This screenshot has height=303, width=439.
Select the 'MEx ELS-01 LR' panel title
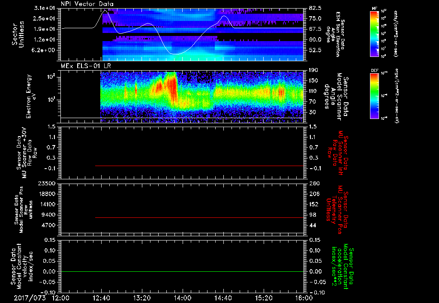coord(85,66)
